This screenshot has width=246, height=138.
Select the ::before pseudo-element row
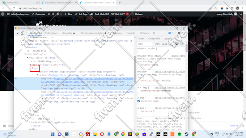point(32,47)
